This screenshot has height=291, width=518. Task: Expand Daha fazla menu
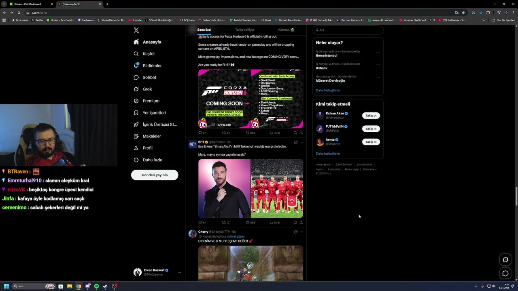click(x=148, y=160)
